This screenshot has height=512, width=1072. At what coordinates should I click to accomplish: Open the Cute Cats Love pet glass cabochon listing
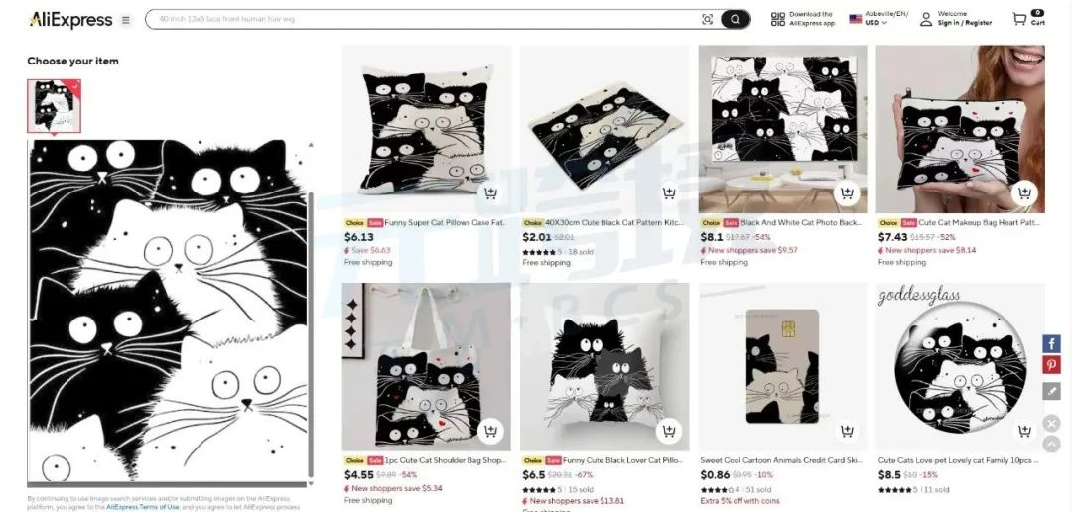pos(960,367)
